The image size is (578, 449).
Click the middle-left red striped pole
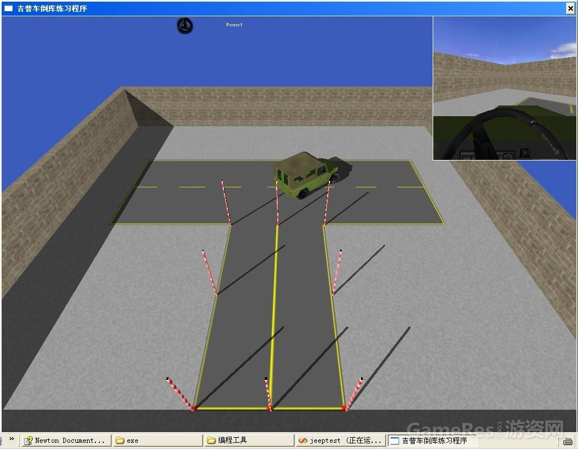[209, 272]
